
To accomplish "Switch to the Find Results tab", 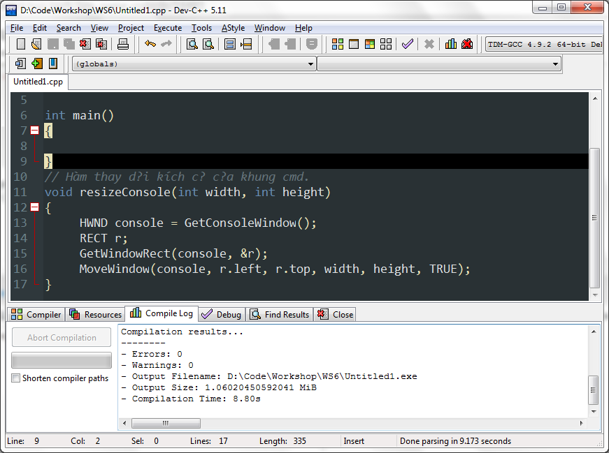I will [280, 315].
